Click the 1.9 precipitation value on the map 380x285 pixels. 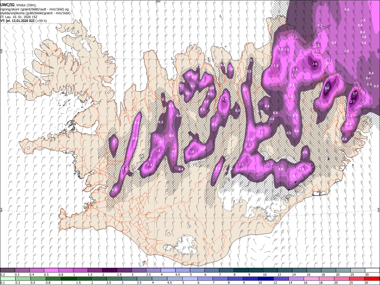click(125, 169)
